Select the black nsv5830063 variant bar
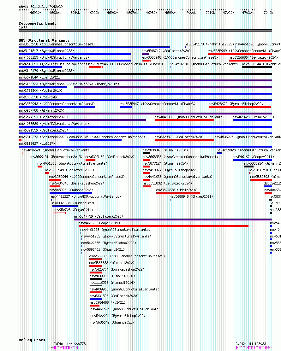Screen dimensions: 281x351 (x=96, y=279)
